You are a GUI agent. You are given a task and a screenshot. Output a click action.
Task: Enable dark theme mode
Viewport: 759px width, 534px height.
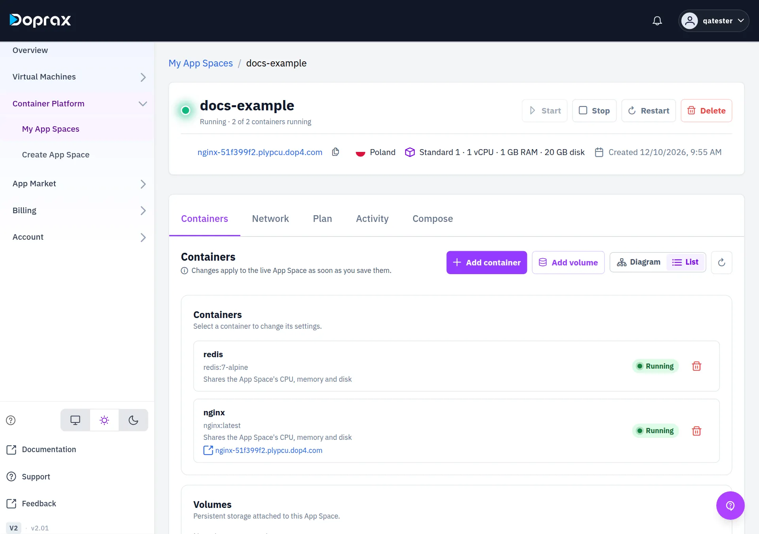click(x=134, y=420)
